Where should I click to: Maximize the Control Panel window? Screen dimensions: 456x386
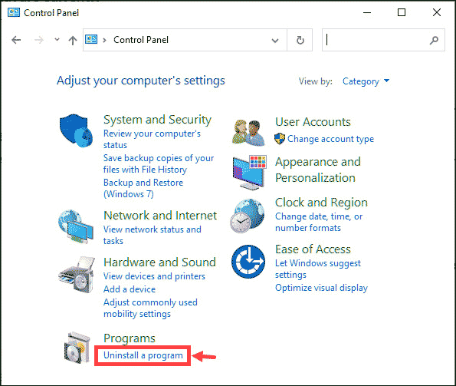click(x=402, y=12)
